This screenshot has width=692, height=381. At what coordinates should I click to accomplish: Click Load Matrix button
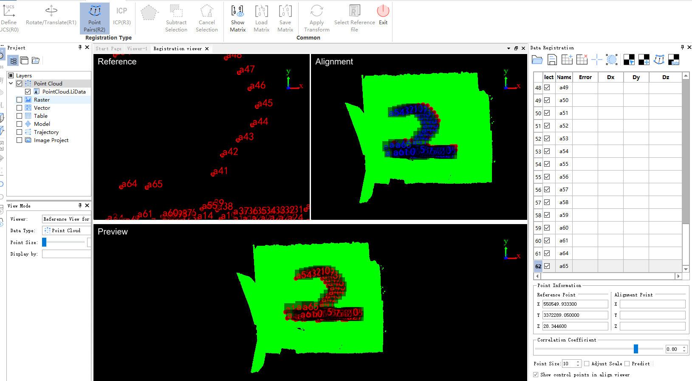point(262,18)
